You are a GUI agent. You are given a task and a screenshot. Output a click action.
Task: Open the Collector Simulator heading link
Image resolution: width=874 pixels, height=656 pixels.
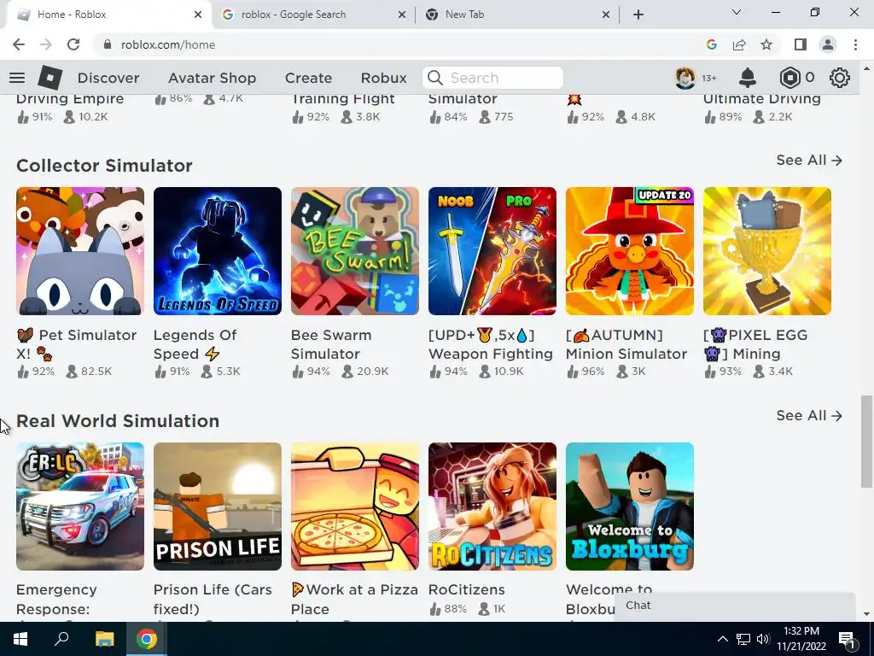coord(104,166)
